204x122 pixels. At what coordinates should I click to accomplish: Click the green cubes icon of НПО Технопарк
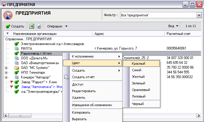point(16,72)
